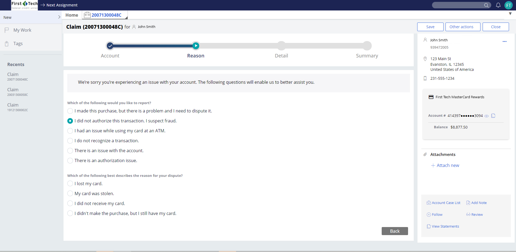Open the John Smith more options ellipsis
This screenshot has height=252, width=516.
(505, 41)
